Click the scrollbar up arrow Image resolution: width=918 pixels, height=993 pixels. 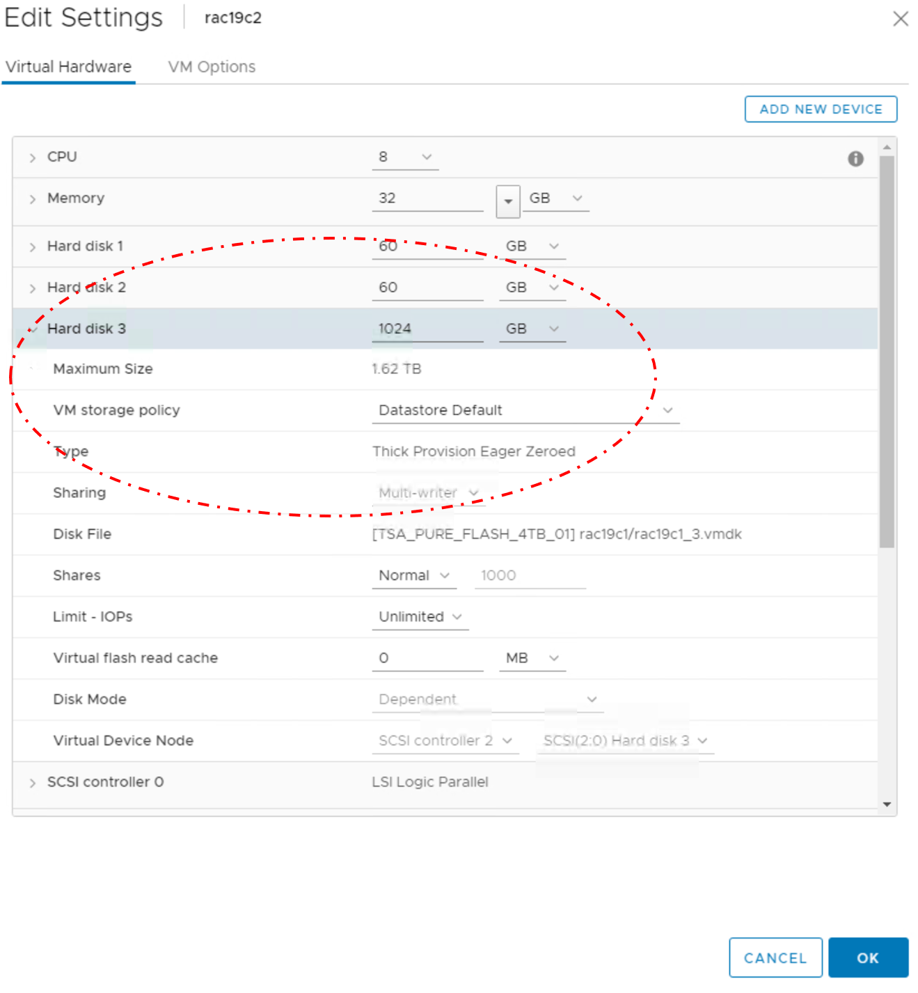tap(887, 148)
